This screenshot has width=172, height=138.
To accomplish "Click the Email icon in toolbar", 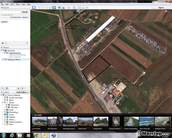I will point(80,8).
